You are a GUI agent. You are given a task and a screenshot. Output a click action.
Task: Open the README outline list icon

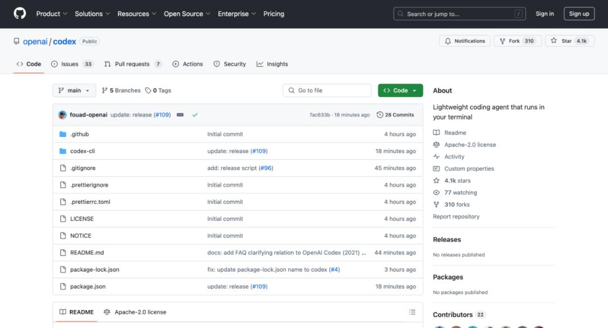click(412, 312)
